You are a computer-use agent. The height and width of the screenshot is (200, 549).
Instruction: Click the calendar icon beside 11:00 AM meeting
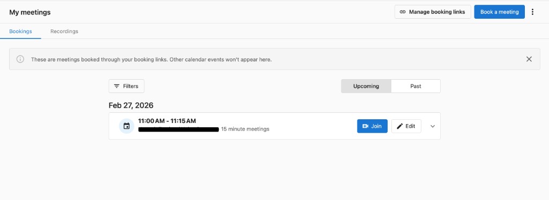(x=127, y=126)
